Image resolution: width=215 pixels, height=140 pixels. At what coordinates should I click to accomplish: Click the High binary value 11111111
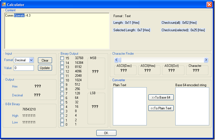(x=29, y=116)
